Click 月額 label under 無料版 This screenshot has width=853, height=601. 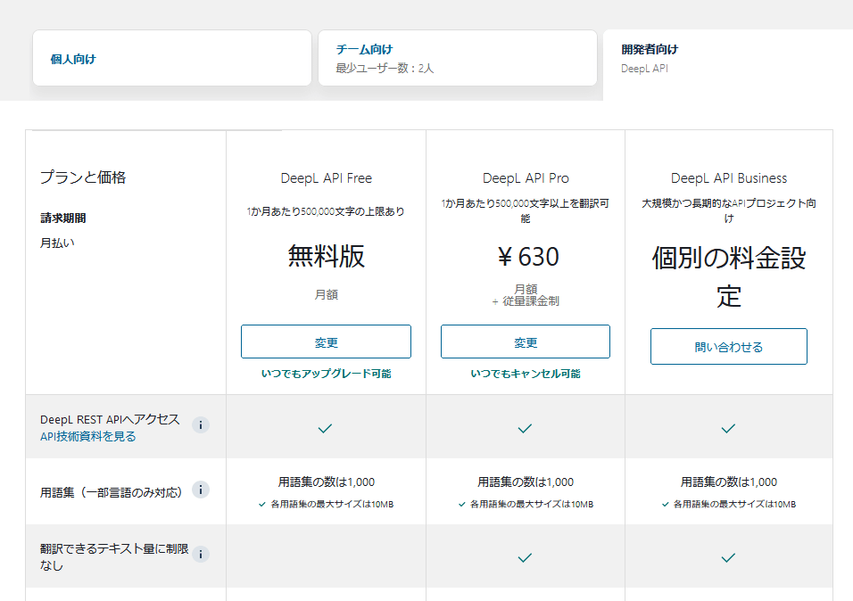(x=327, y=295)
